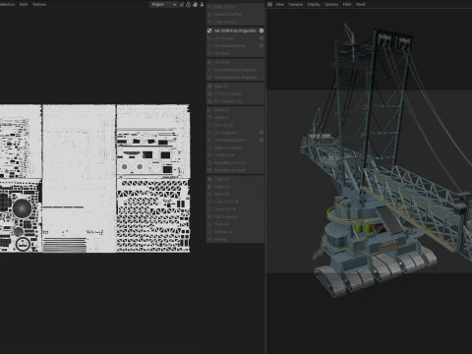Open the View menu in 3D viewport
The height and width of the screenshot is (354, 472).
279,5
